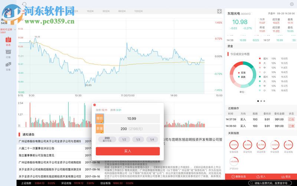Select the first page dot under donut chart
The width and height of the screenshot is (297, 186).
coord(258,101)
